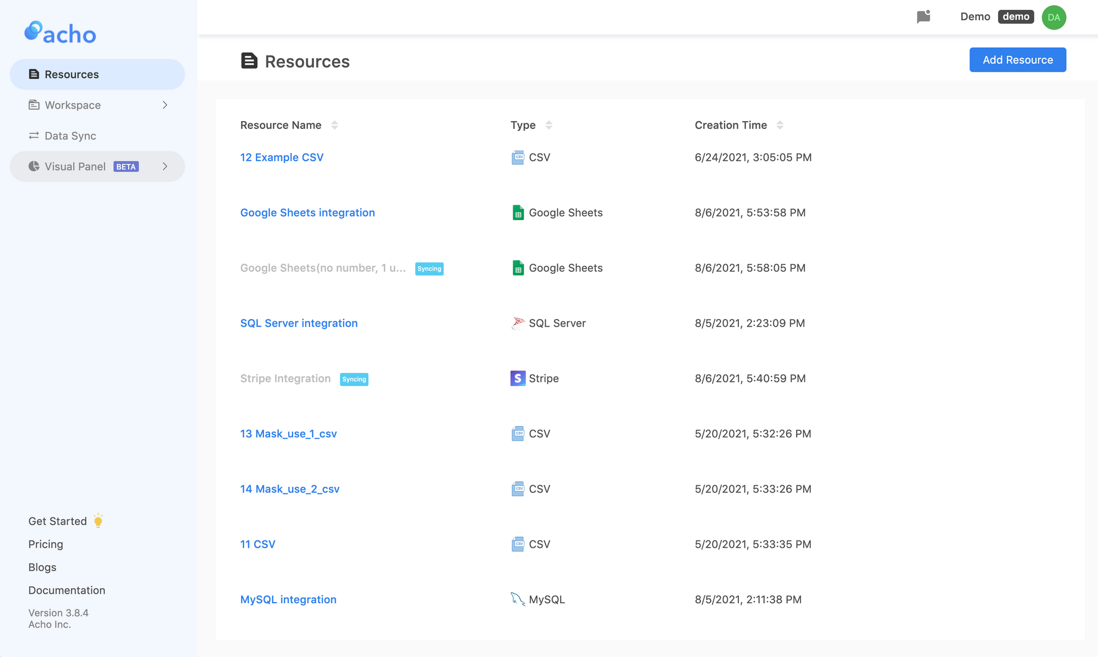Click the Resources sidebar icon
The height and width of the screenshot is (657, 1098).
(x=34, y=74)
